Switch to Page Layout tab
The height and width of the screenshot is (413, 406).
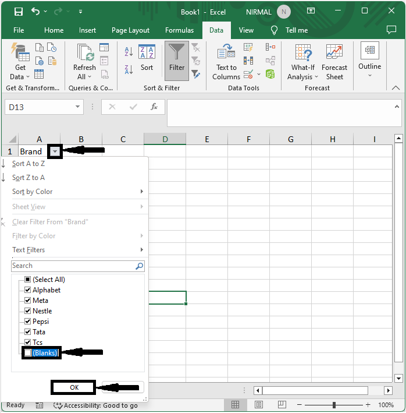pos(130,30)
